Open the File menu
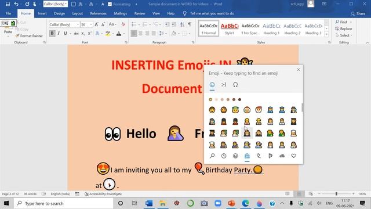Image resolution: width=371 pixels, height=209 pixels. [x=8, y=13]
